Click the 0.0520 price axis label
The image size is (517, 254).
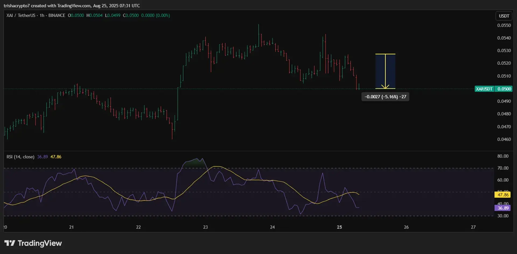pos(504,63)
